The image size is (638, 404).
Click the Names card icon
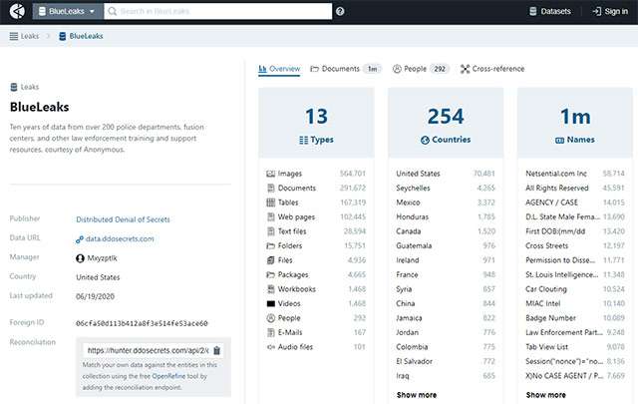(559, 140)
